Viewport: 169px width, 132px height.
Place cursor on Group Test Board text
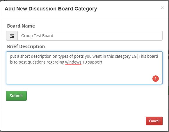click(x=37, y=36)
